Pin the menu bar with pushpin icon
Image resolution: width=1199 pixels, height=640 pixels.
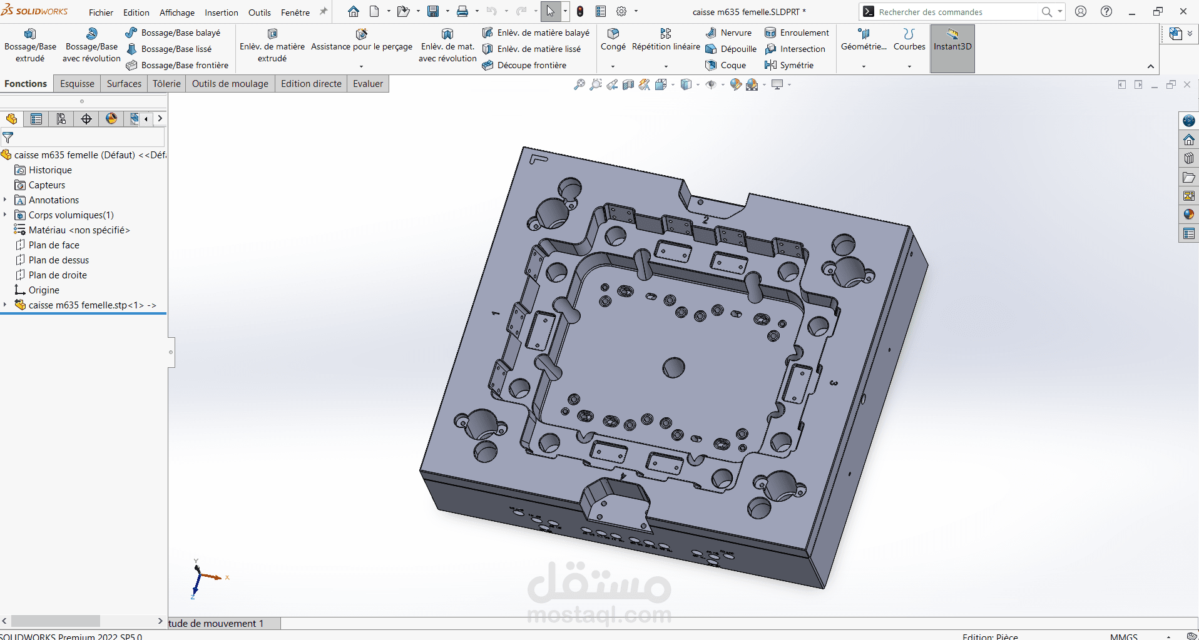click(324, 11)
